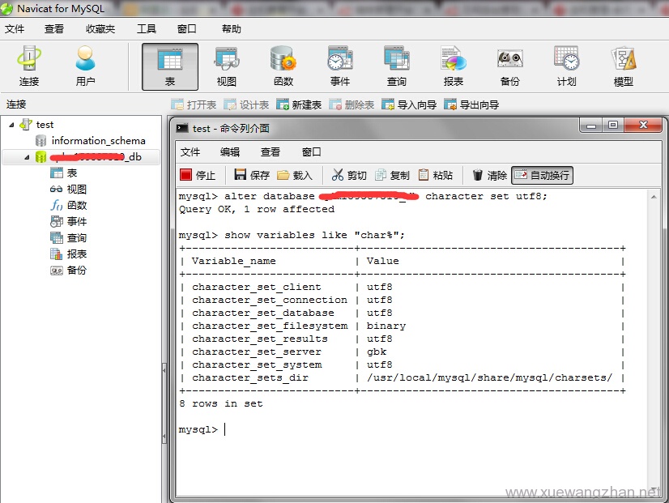Open the 查询 (Query) toolbar icon
This screenshot has height=503, width=669.
pyautogui.click(x=396, y=66)
